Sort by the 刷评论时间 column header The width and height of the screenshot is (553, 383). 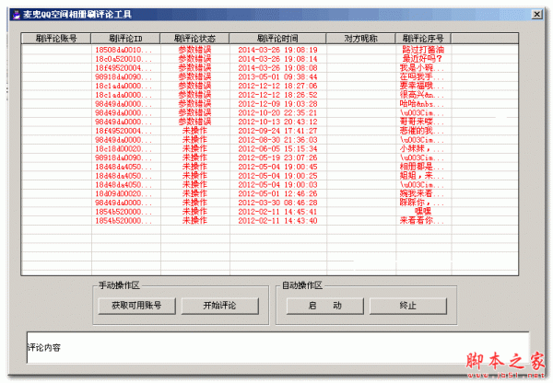277,39
